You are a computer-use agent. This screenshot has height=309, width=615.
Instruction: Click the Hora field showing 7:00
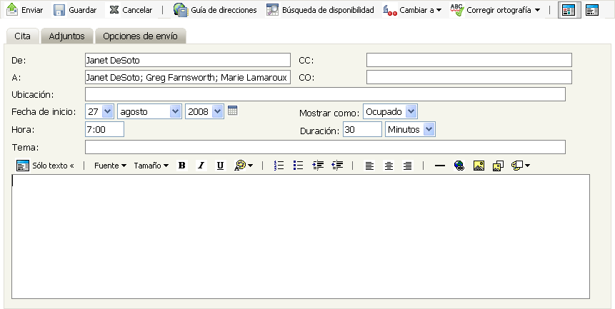tap(104, 129)
